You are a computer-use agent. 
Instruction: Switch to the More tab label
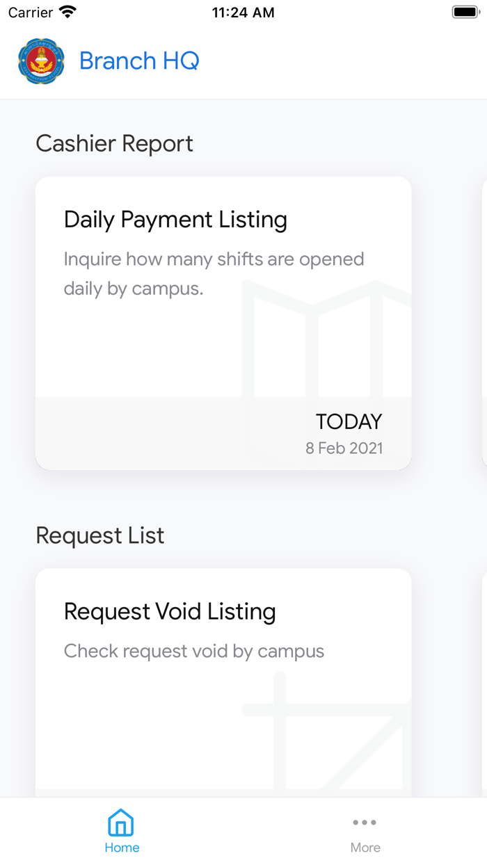365,848
